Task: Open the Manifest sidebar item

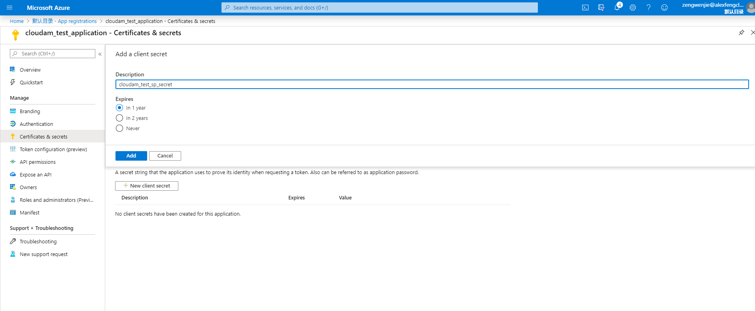Action: point(30,212)
